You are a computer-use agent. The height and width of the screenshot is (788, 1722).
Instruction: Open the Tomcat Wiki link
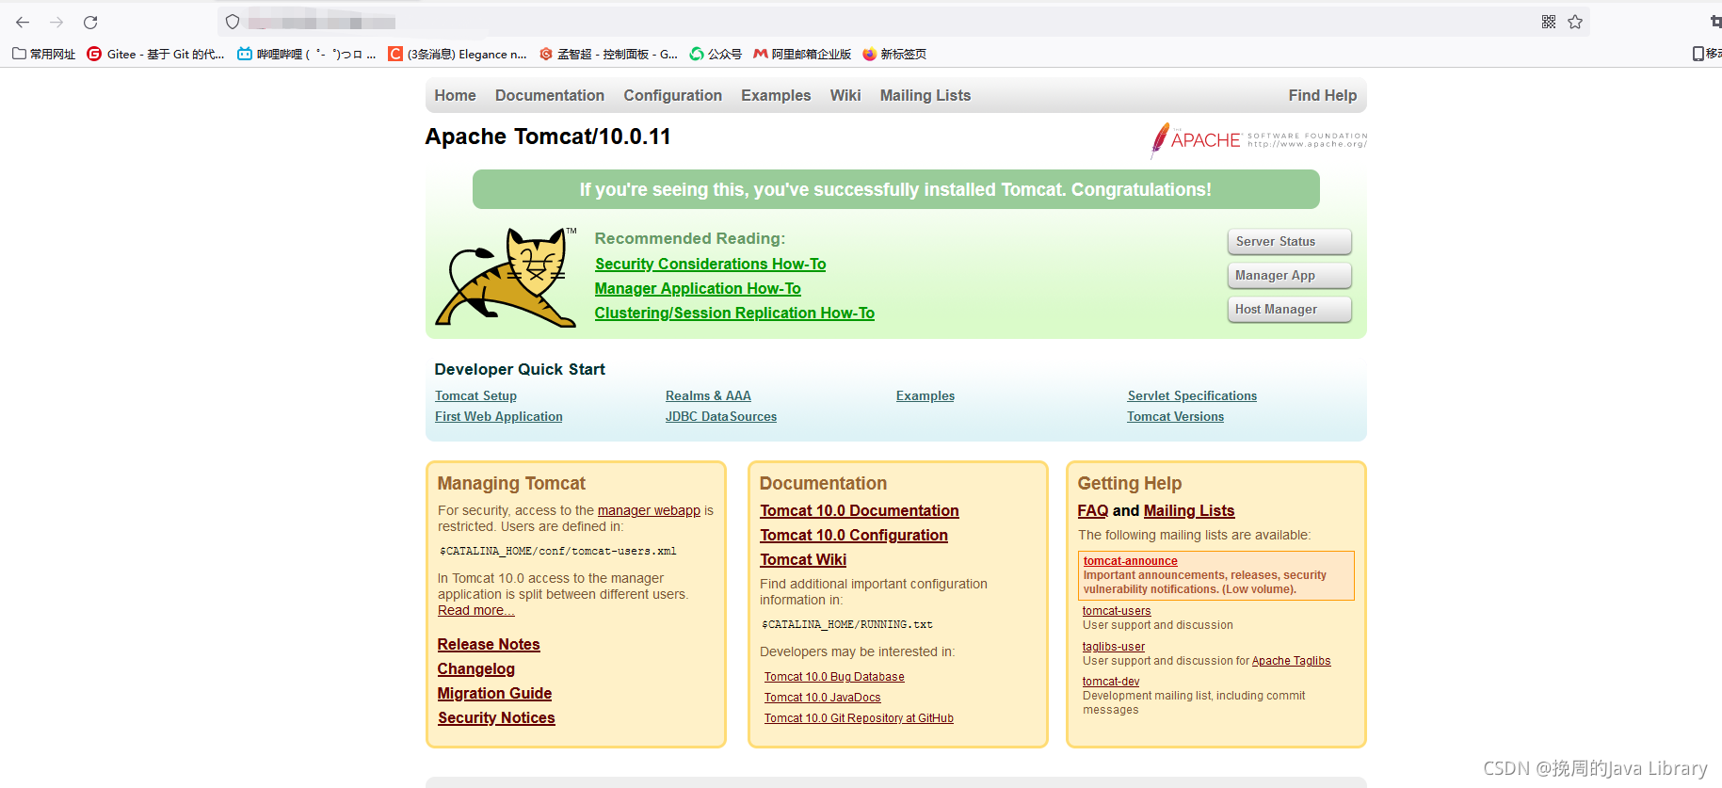click(x=803, y=560)
